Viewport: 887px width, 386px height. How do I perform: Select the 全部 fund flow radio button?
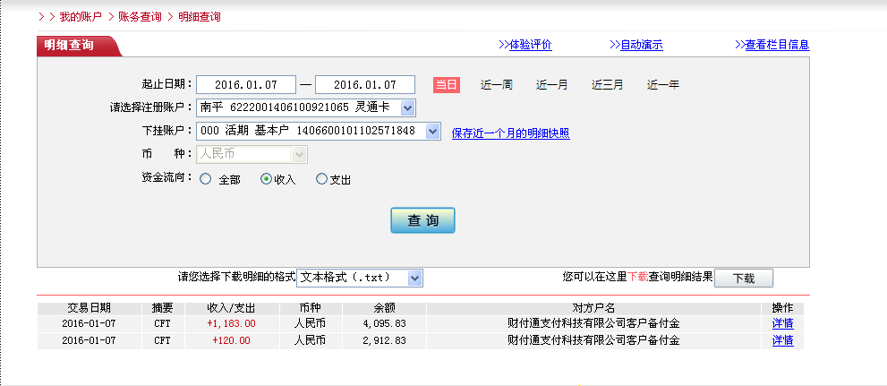click(206, 179)
